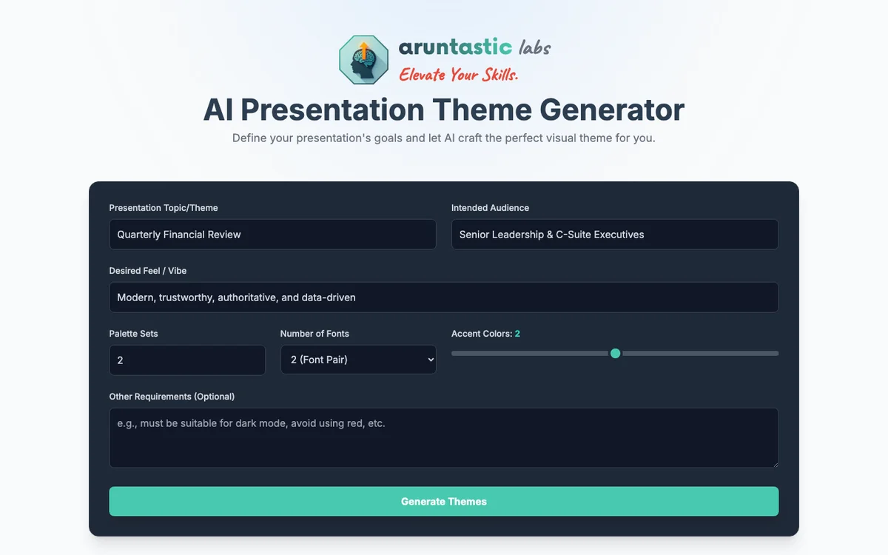Focus the Desired Feel / Vibe input
Image resolution: width=888 pixels, height=555 pixels.
(444, 297)
